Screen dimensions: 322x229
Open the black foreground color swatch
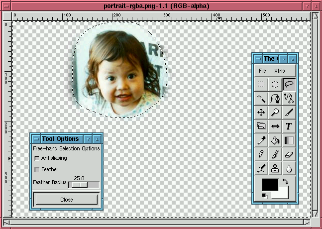(269, 184)
